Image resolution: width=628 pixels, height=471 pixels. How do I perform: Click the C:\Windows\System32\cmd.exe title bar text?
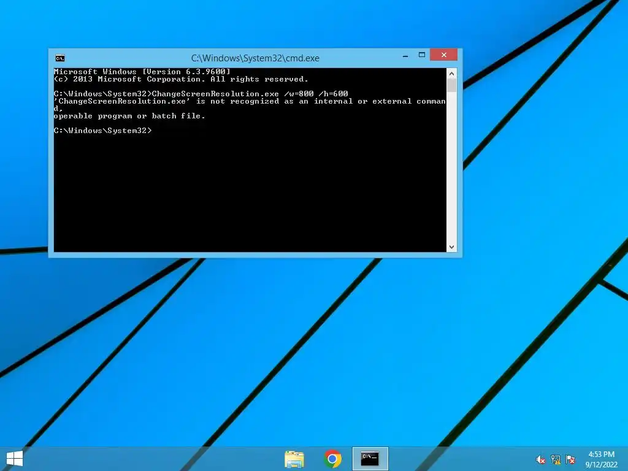(255, 58)
